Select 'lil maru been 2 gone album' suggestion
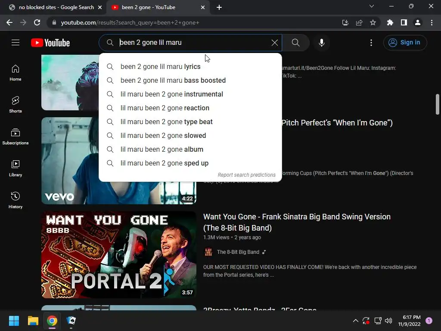Screen dimensions: 441x331 (x=190, y=150)
